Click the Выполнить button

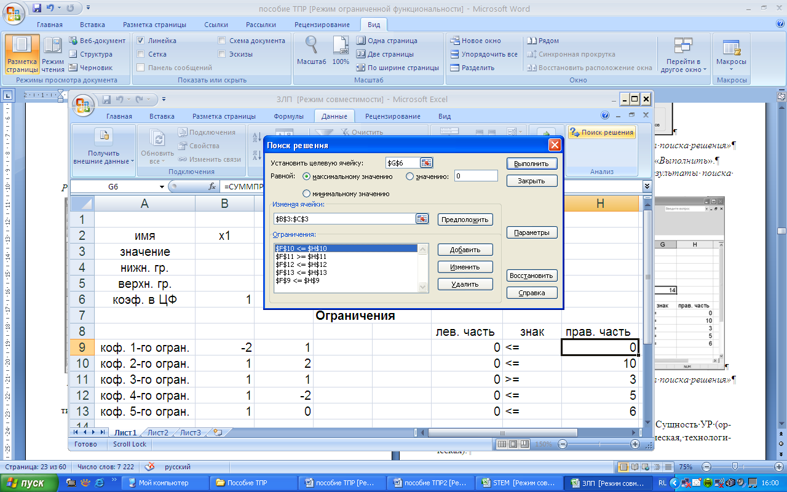(x=532, y=164)
